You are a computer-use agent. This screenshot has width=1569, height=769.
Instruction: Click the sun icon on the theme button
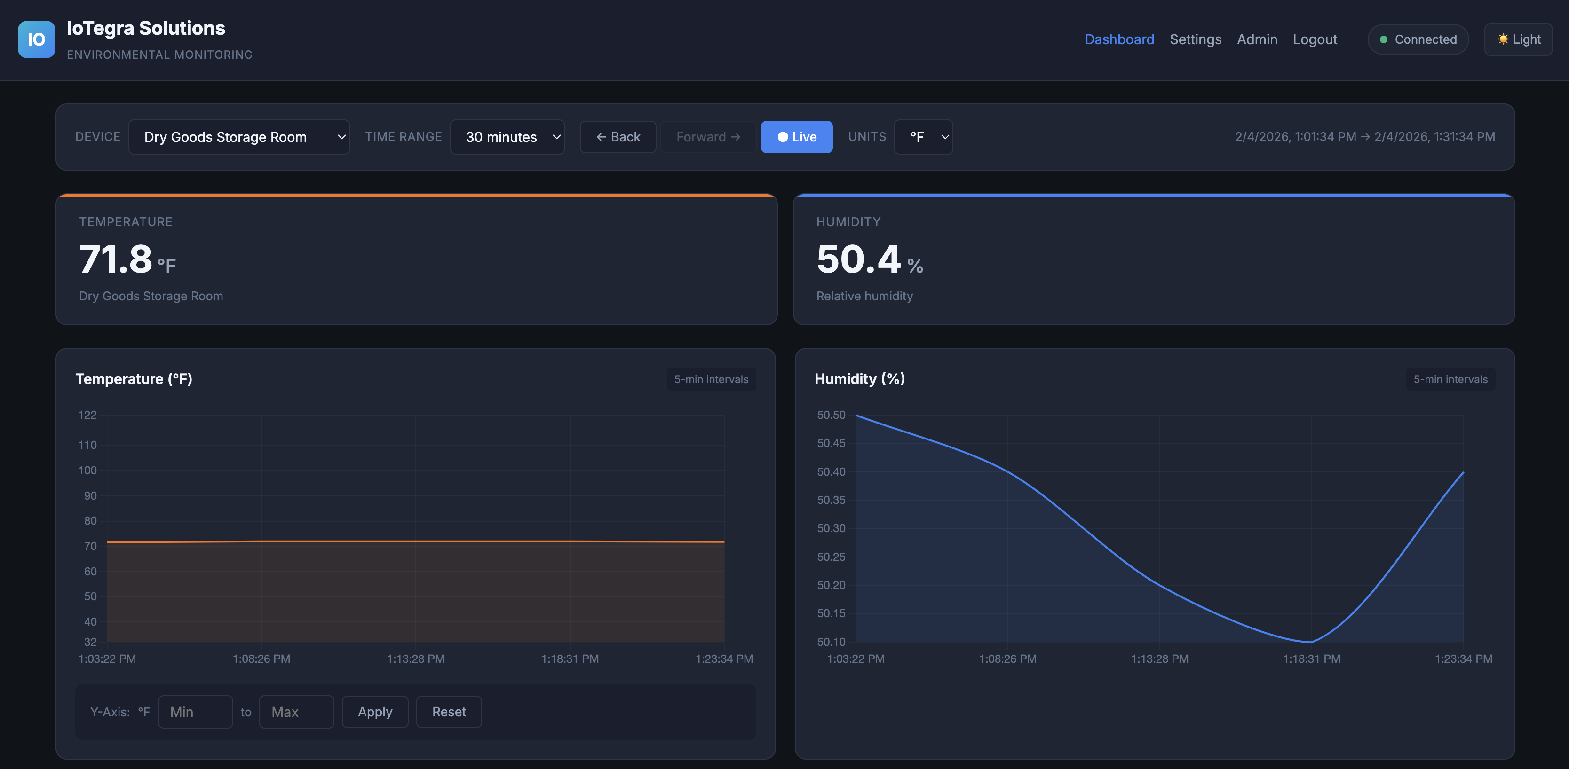pyautogui.click(x=1502, y=39)
